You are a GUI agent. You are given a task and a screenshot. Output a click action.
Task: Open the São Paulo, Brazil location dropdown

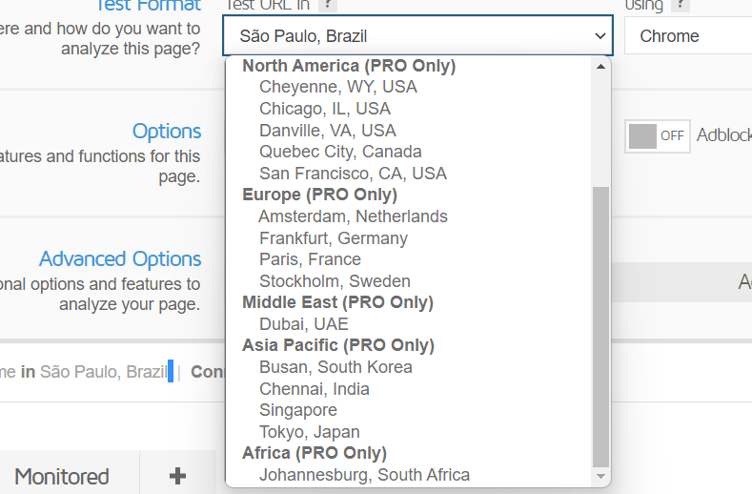[417, 35]
